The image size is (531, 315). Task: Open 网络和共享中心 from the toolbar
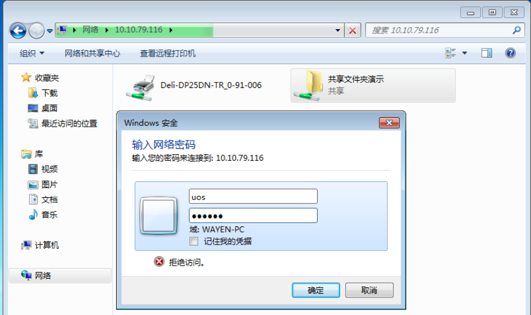tap(92, 53)
